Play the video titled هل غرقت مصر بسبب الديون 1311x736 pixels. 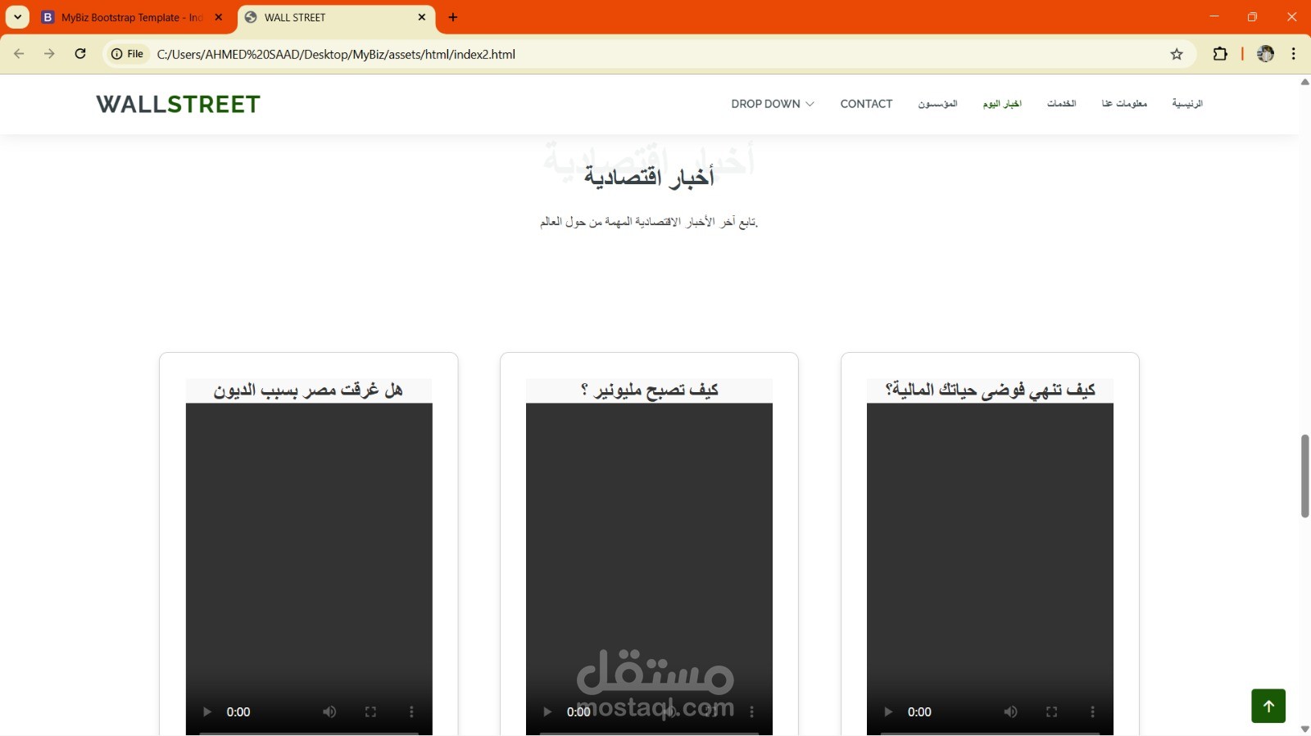206,712
